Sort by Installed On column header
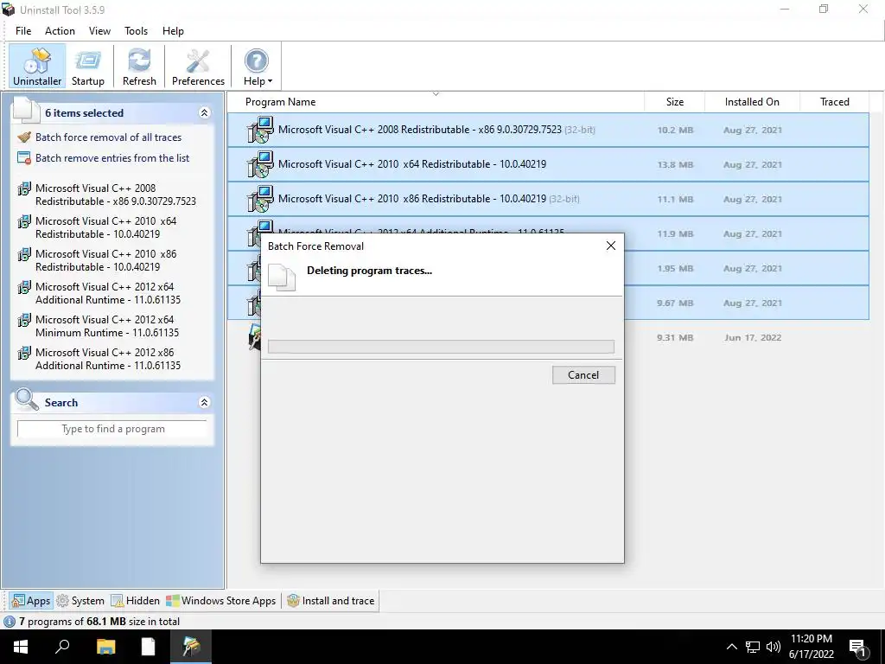 [752, 102]
